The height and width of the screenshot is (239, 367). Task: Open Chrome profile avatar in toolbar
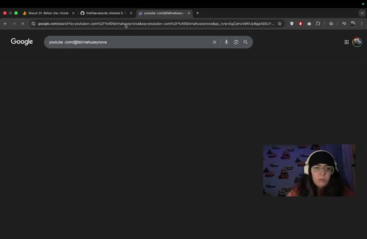pyautogui.click(x=353, y=24)
